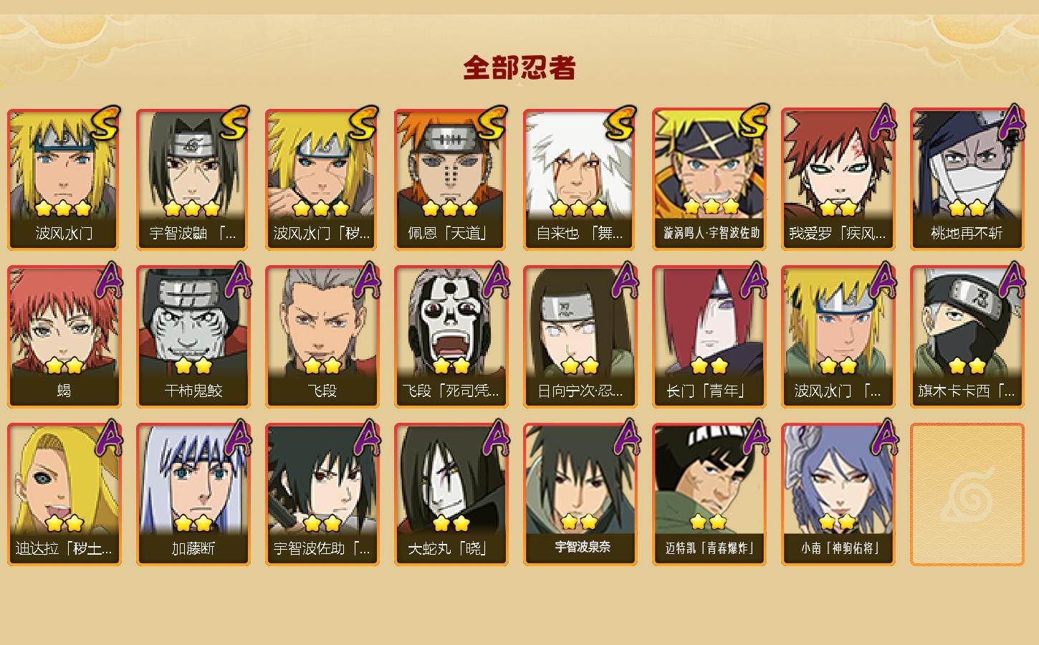Click the 全部忍者 heading
Screen dimensions: 1039x645
[x=519, y=68]
